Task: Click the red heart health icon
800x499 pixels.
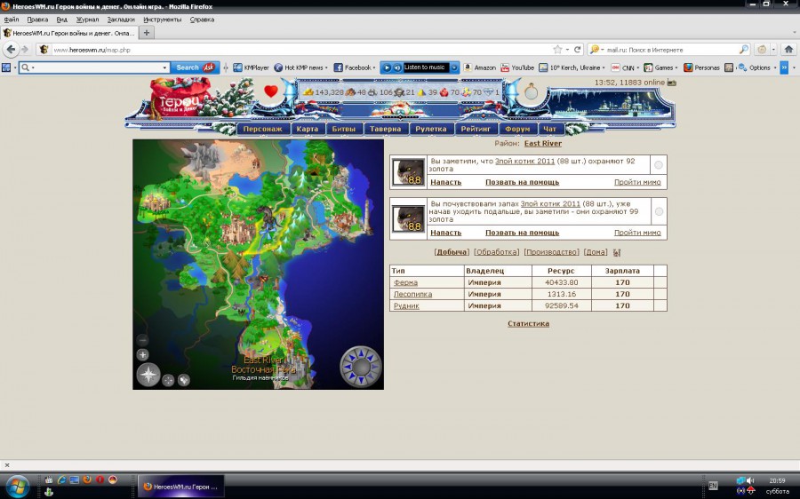Action: point(271,91)
